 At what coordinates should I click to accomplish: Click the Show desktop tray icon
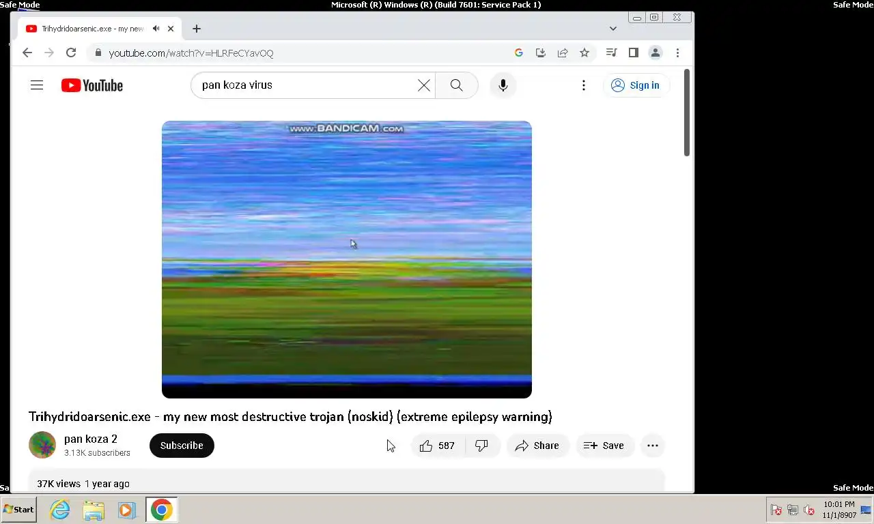[866, 510]
